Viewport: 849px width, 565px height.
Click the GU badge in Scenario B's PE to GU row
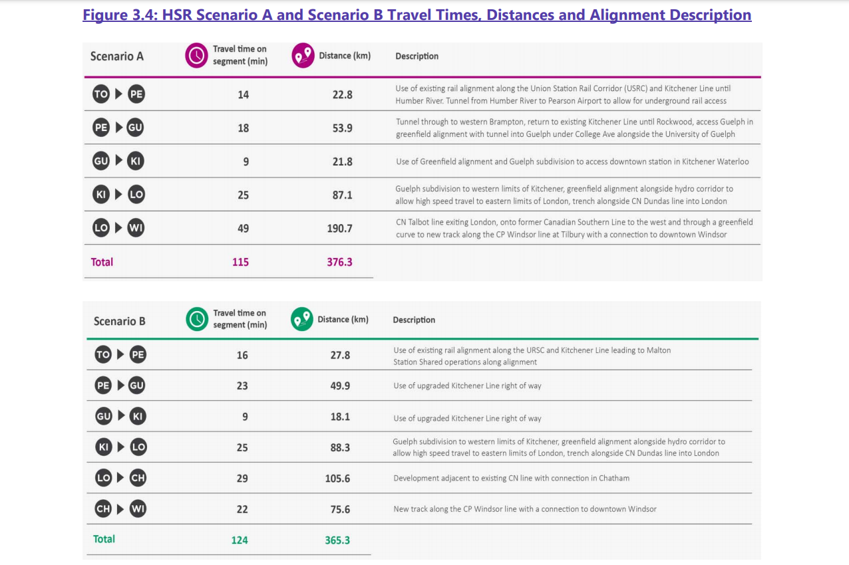[137, 386]
